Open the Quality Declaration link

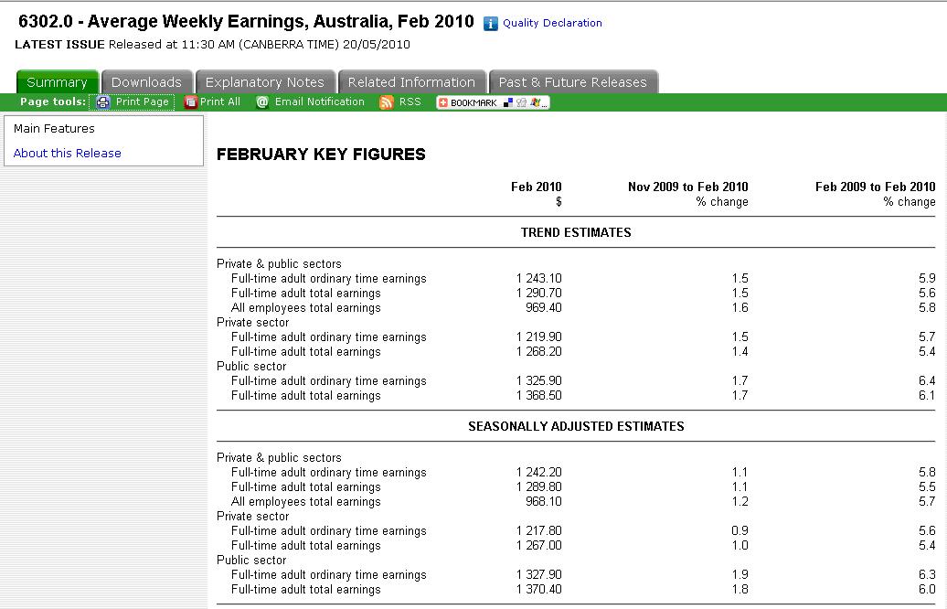(552, 23)
